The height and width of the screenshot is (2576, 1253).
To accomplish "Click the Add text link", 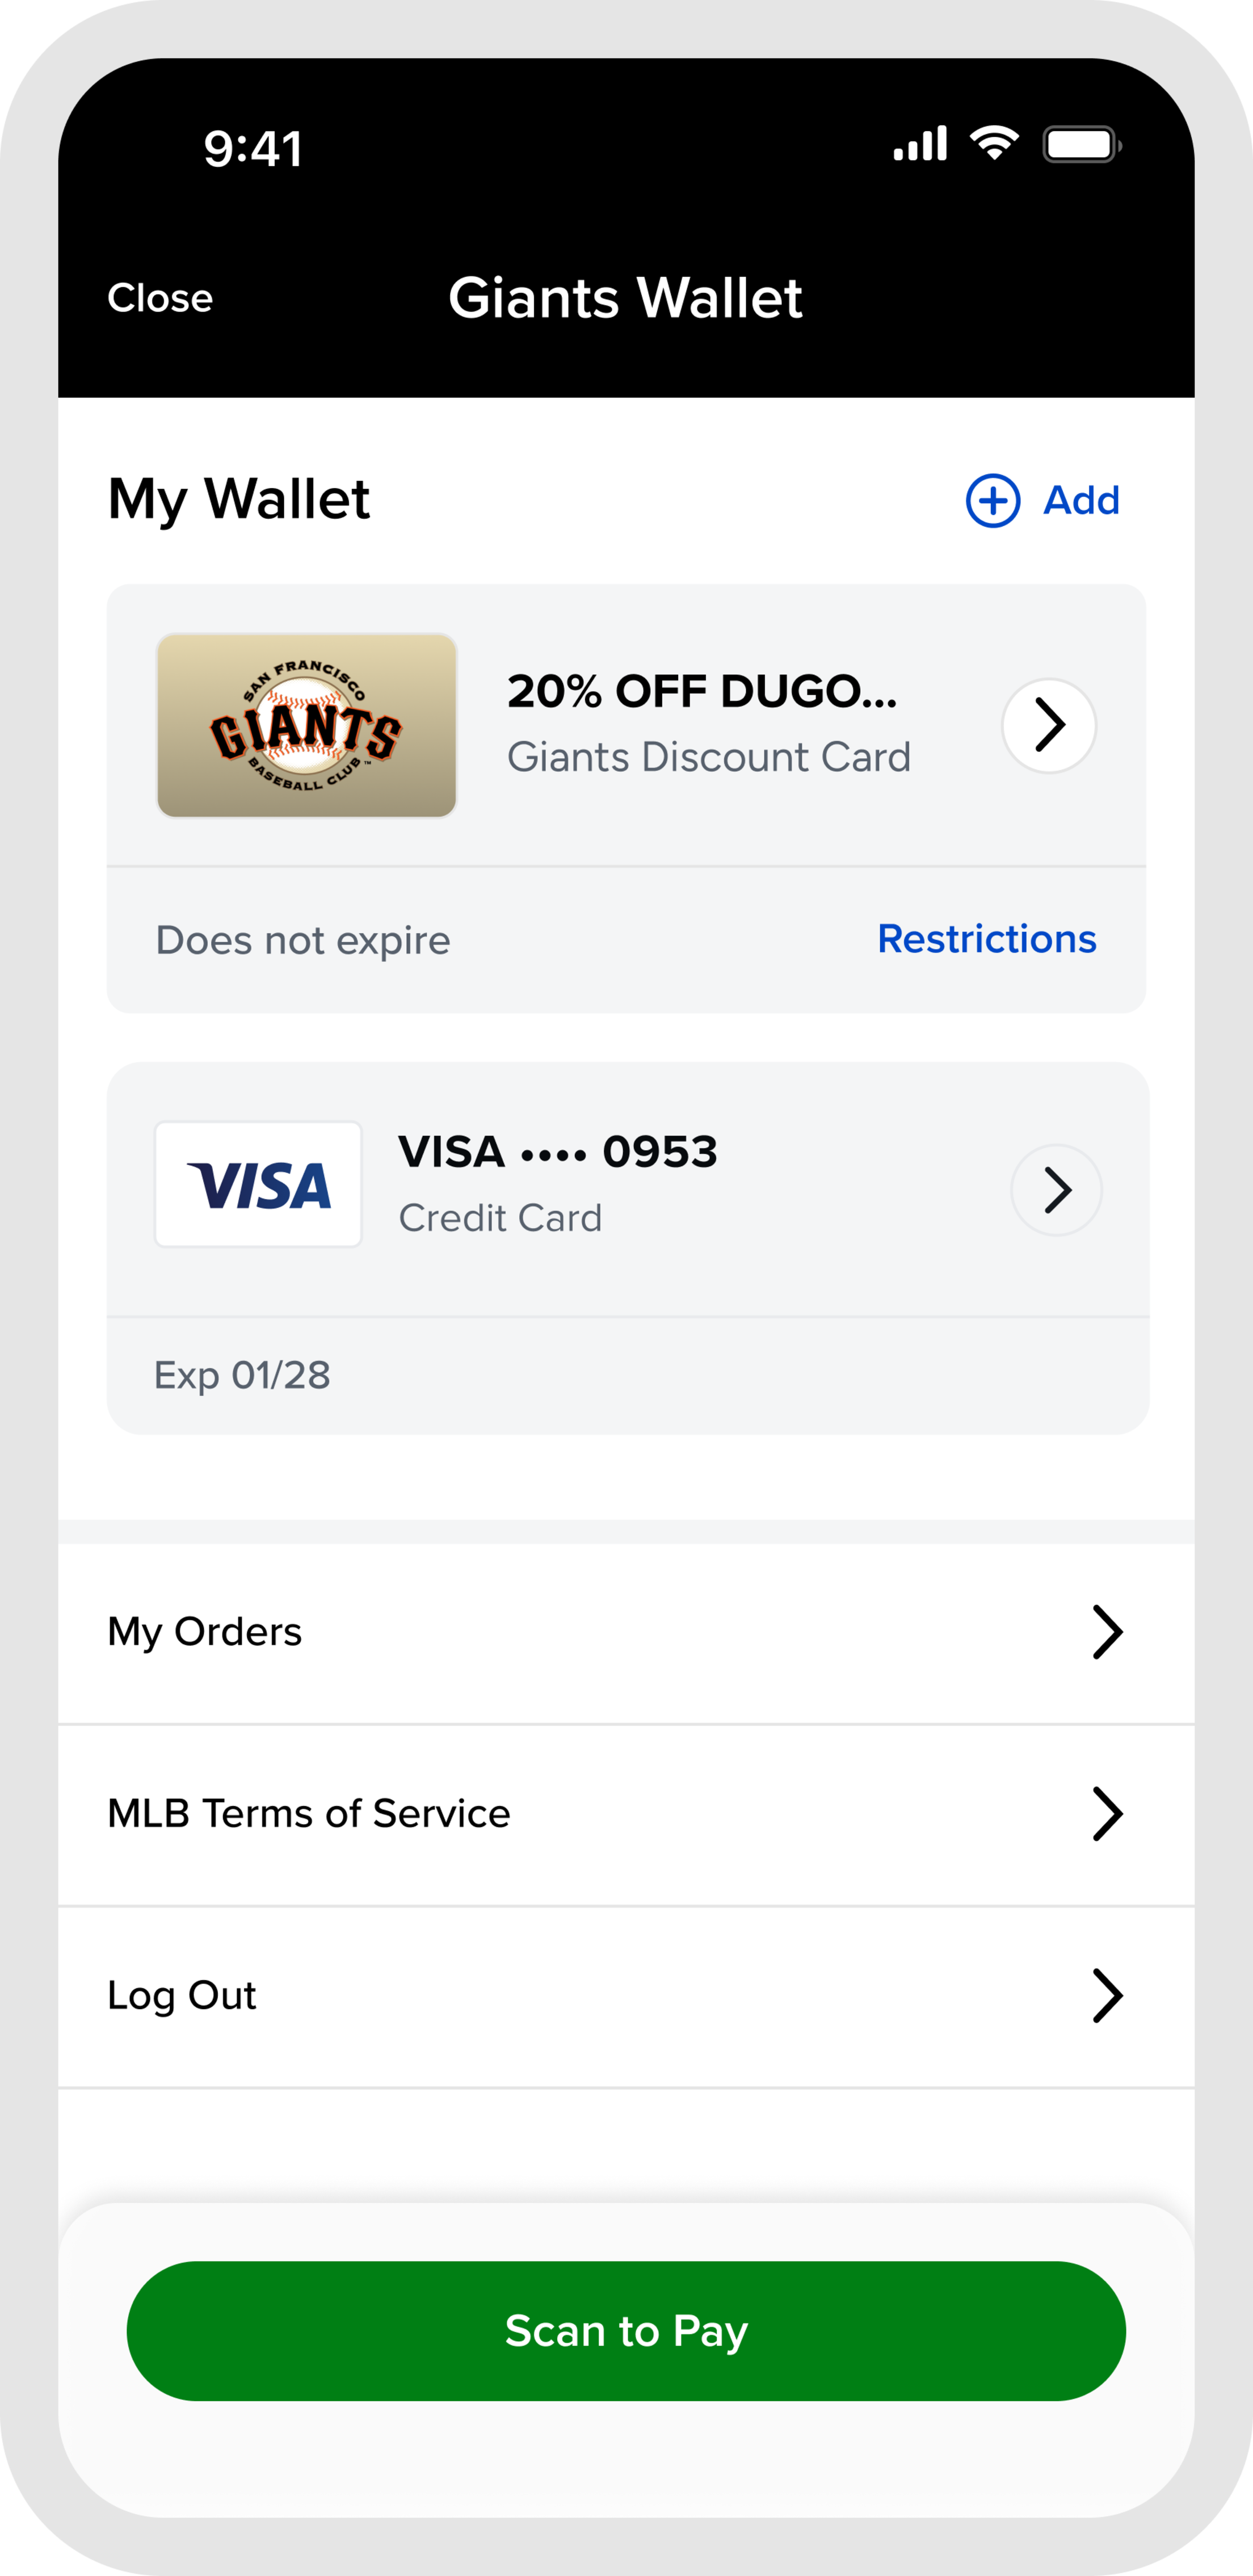I will pyautogui.click(x=1081, y=500).
